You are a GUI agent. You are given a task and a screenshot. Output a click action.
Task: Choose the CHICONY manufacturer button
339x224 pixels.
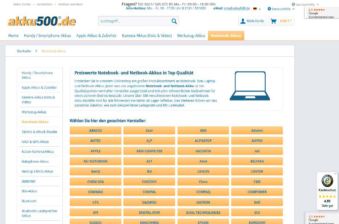pos(149,182)
